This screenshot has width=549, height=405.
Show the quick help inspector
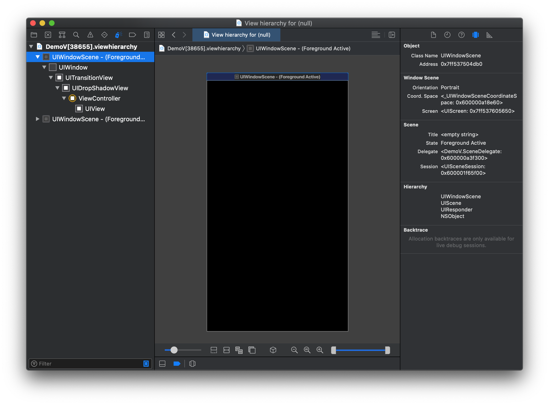click(x=461, y=35)
